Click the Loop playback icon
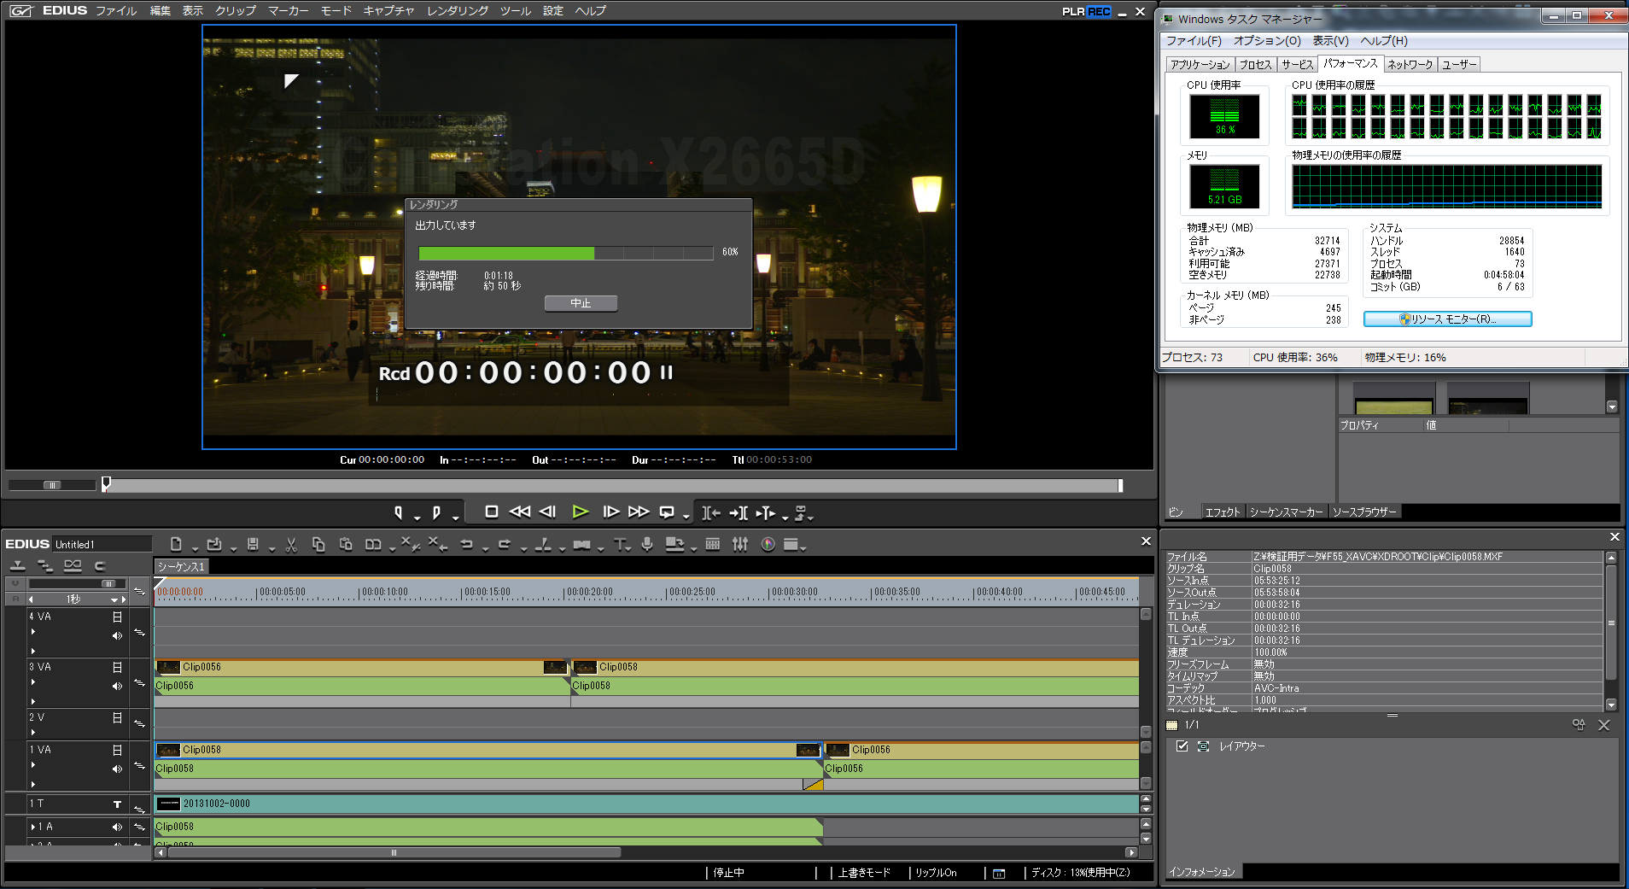The height and width of the screenshot is (889, 1629). [x=667, y=512]
